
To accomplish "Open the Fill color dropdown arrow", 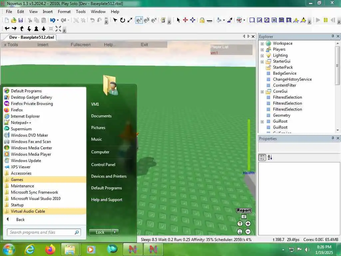I will click(x=224, y=20).
